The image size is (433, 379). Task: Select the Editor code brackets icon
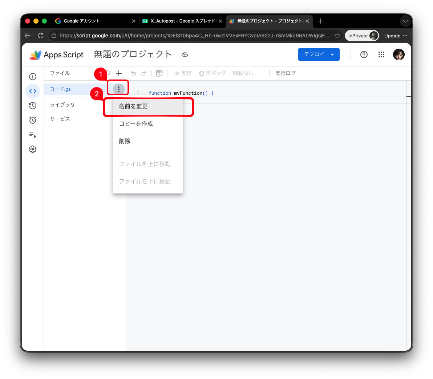click(33, 91)
